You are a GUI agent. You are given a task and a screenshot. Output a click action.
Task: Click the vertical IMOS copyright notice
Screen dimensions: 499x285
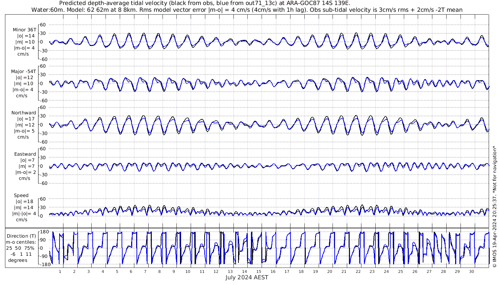(494, 207)
